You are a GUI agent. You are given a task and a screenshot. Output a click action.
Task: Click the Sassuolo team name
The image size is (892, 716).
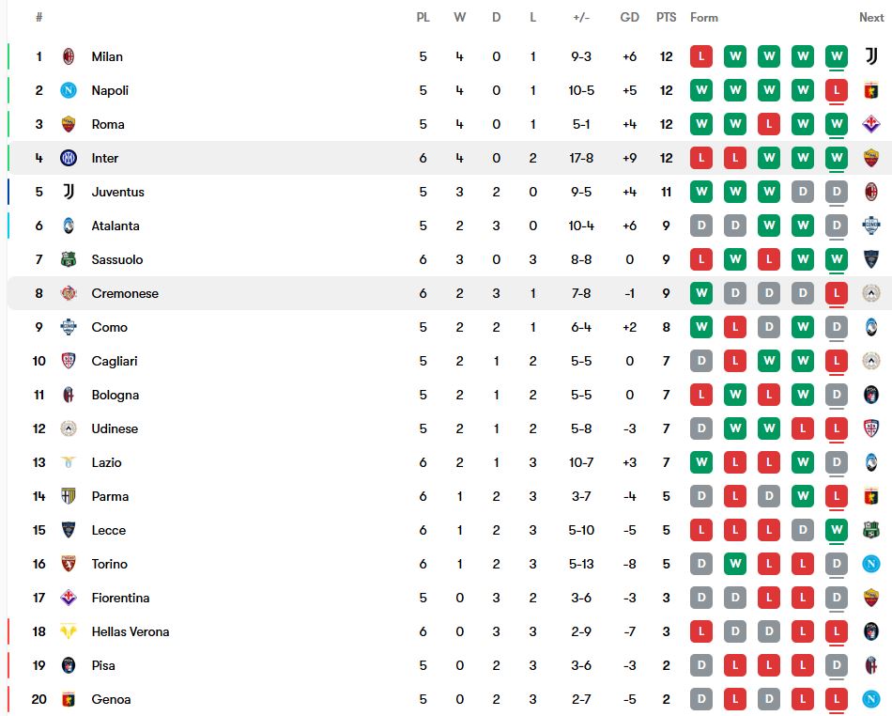(x=117, y=259)
